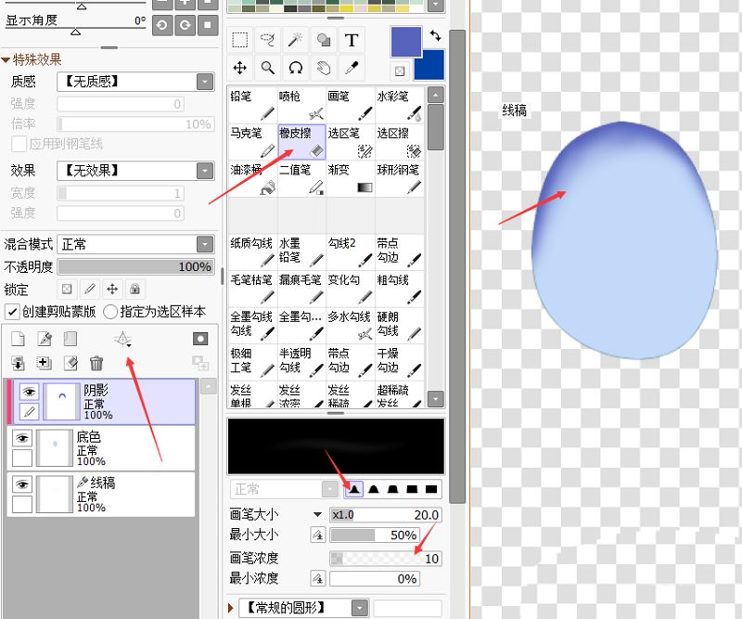Toggle lock layer movement
The width and height of the screenshot is (742, 619).
[112, 289]
